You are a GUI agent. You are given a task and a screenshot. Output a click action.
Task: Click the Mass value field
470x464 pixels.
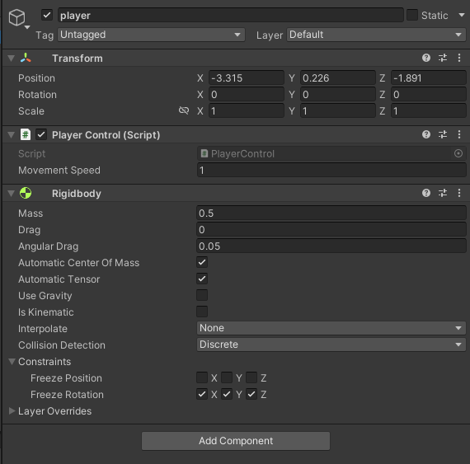point(331,213)
